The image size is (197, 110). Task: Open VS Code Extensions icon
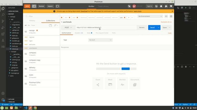point(3,34)
